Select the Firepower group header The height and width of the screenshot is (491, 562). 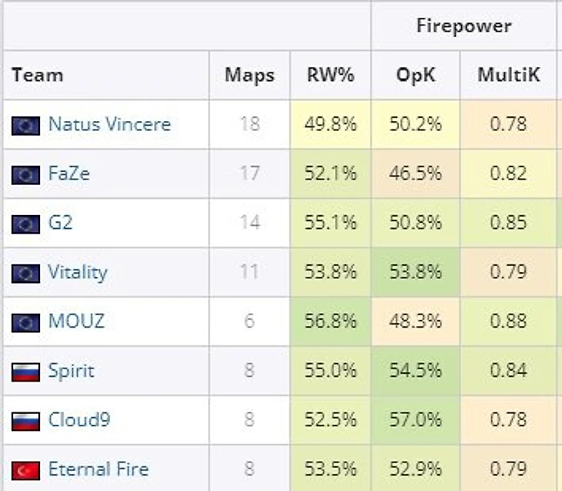tap(463, 26)
